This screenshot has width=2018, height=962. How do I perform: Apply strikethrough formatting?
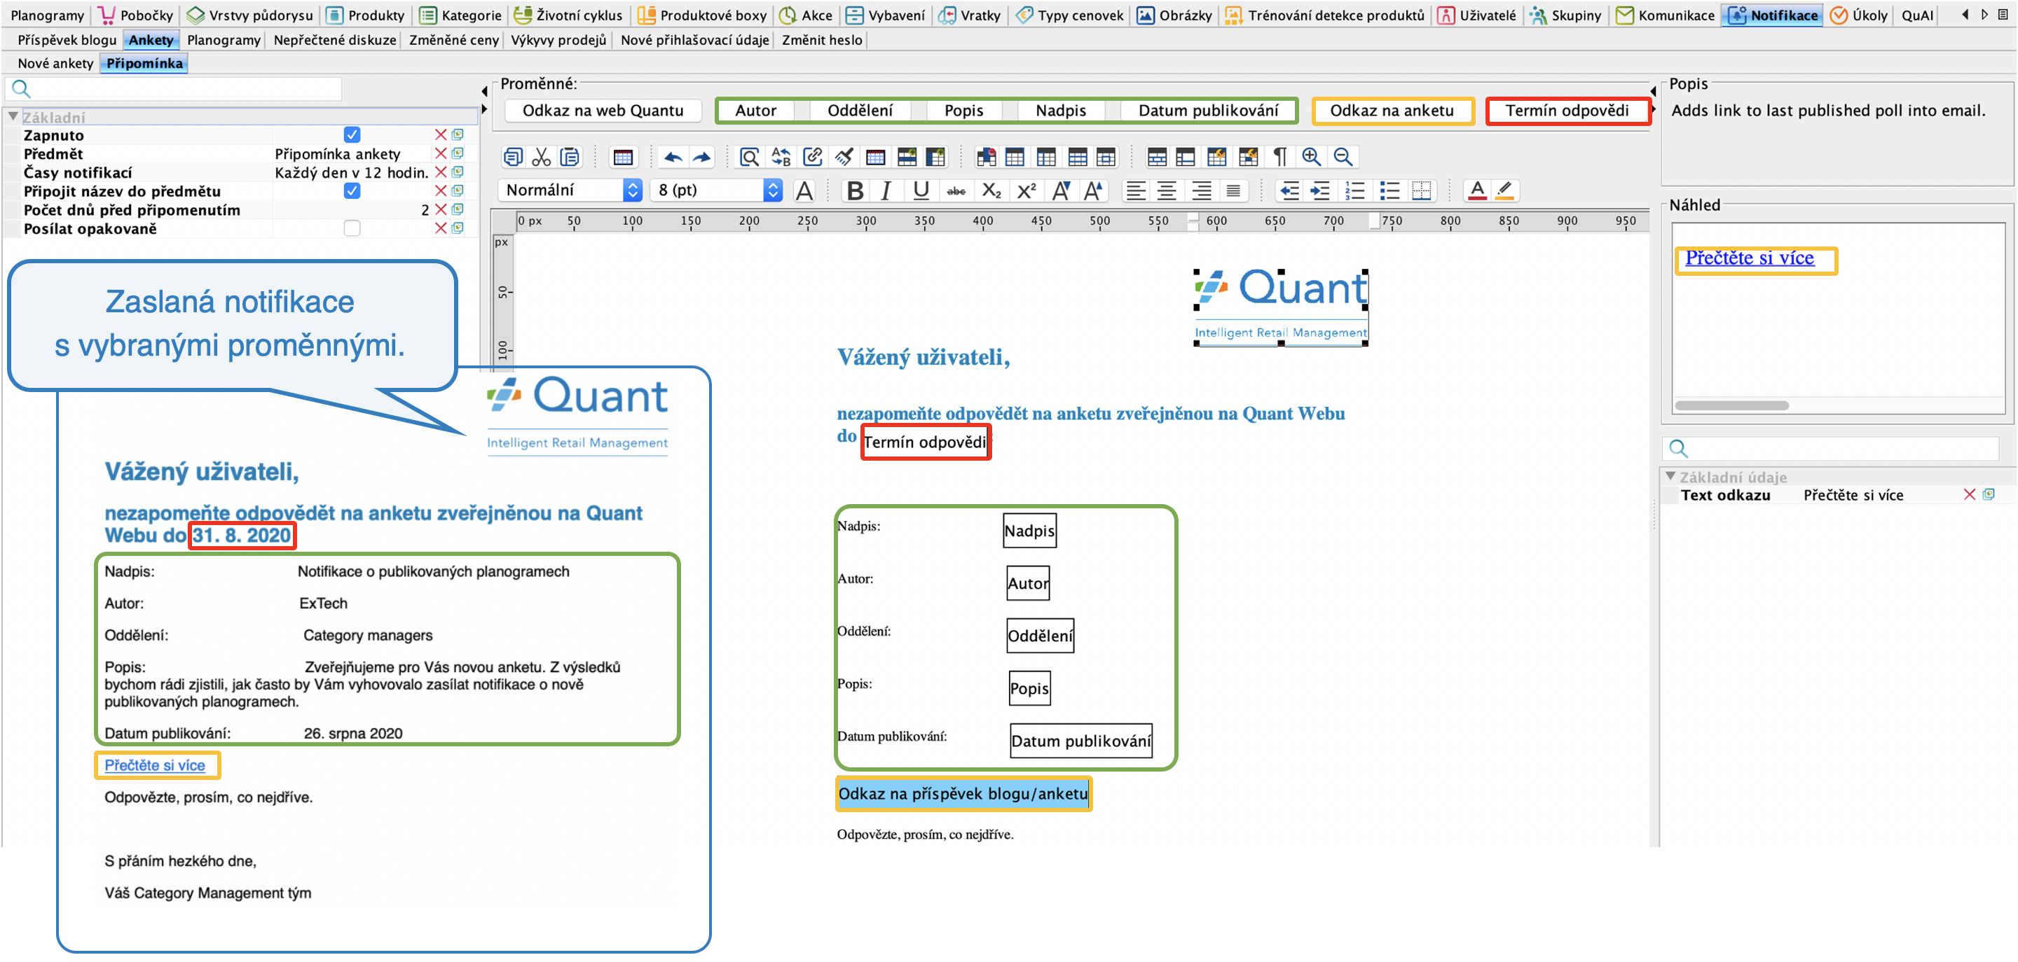click(956, 190)
